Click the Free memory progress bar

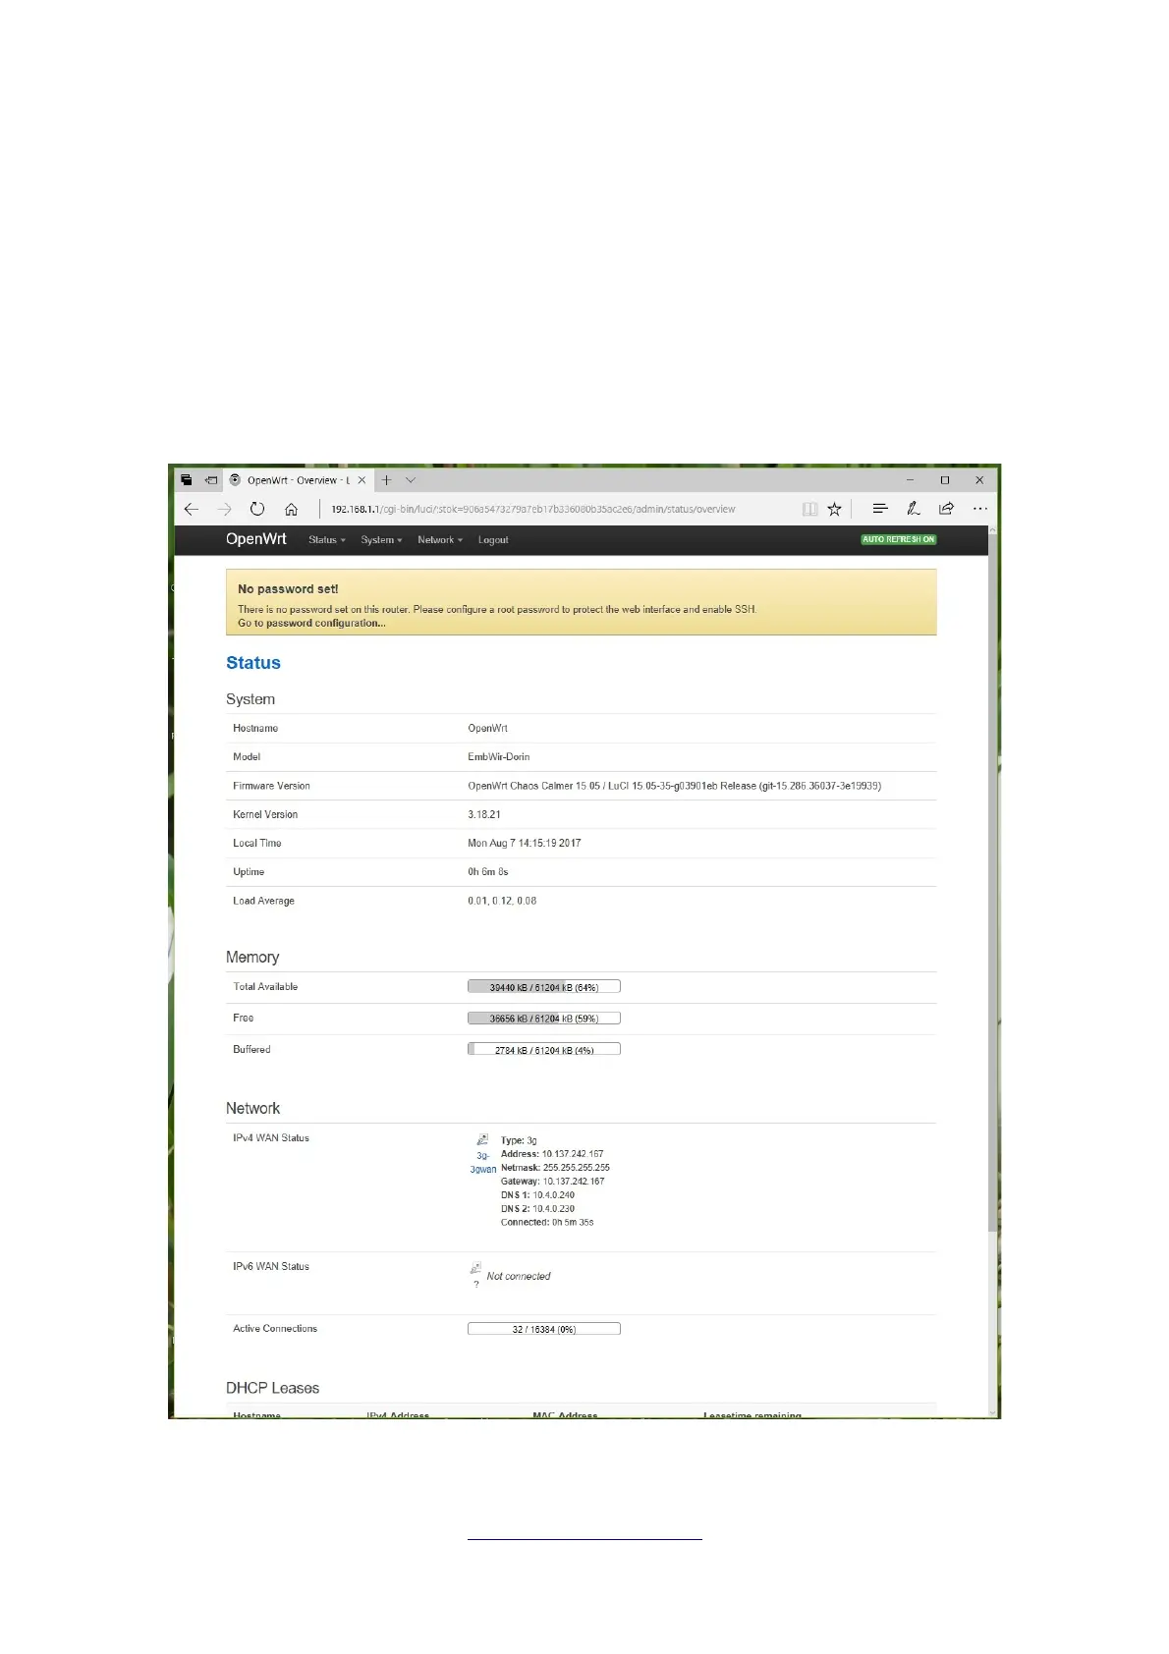pyautogui.click(x=544, y=1019)
